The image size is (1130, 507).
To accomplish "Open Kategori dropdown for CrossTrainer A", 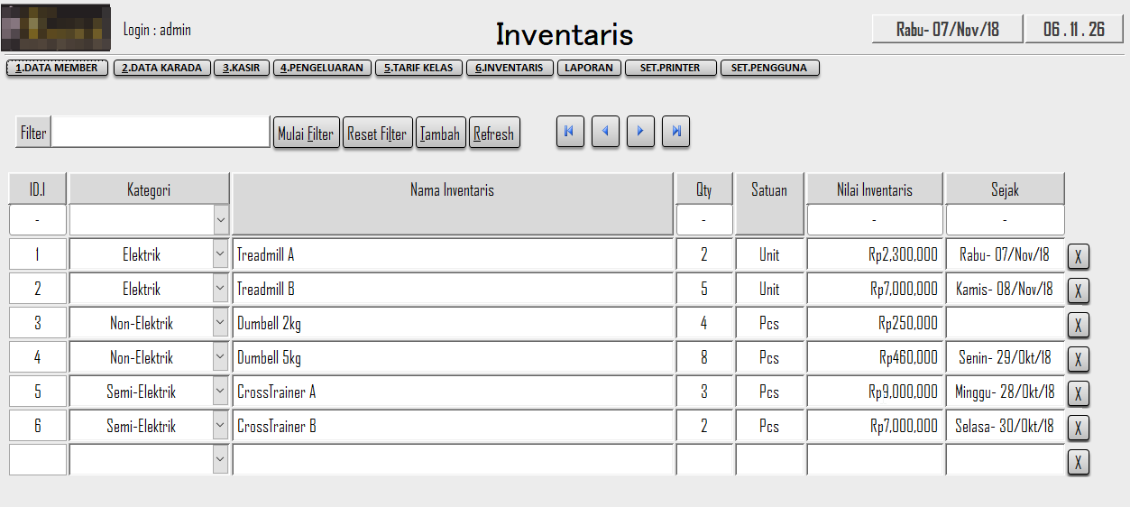I will [221, 392].
